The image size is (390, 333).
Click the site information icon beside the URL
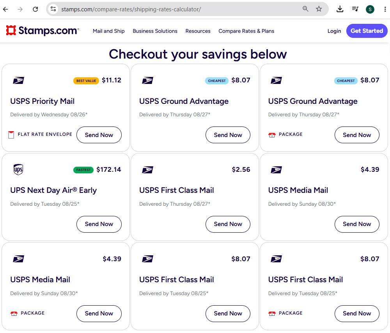click(53, 9)
